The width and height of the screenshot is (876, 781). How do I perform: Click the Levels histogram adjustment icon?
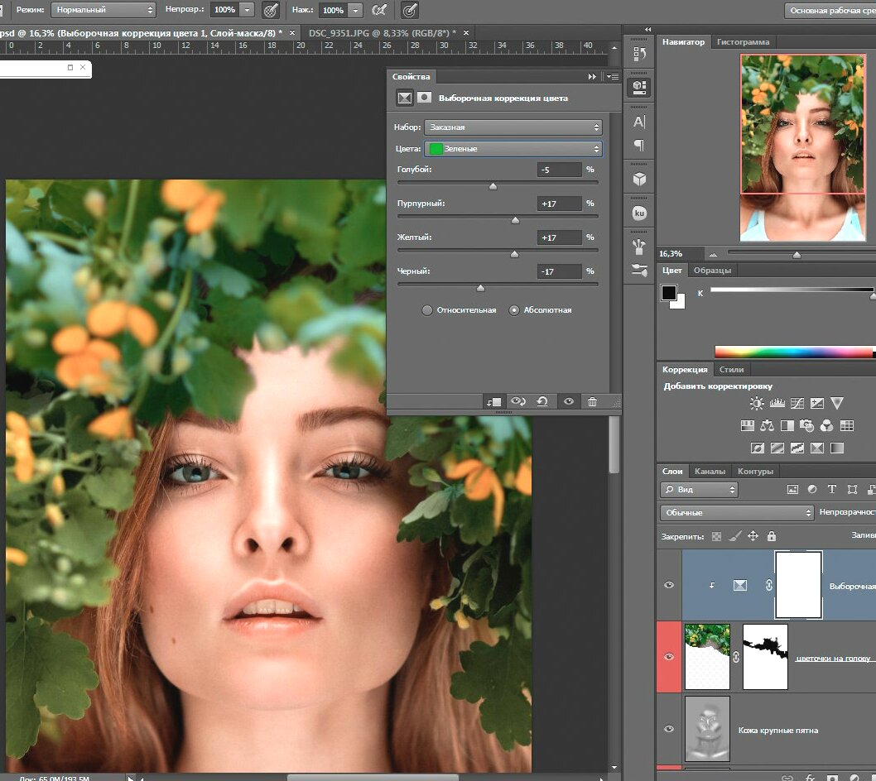coord(777,404)
